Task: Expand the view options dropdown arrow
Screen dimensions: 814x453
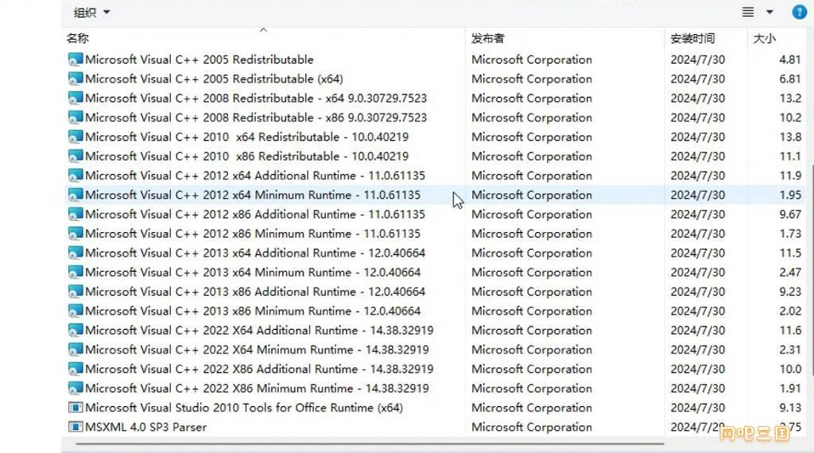Action: [x=769, y=12]
